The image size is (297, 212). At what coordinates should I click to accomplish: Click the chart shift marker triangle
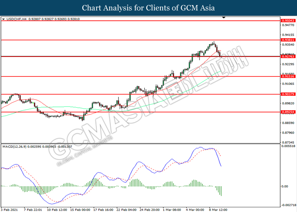(x=224, y=18)
